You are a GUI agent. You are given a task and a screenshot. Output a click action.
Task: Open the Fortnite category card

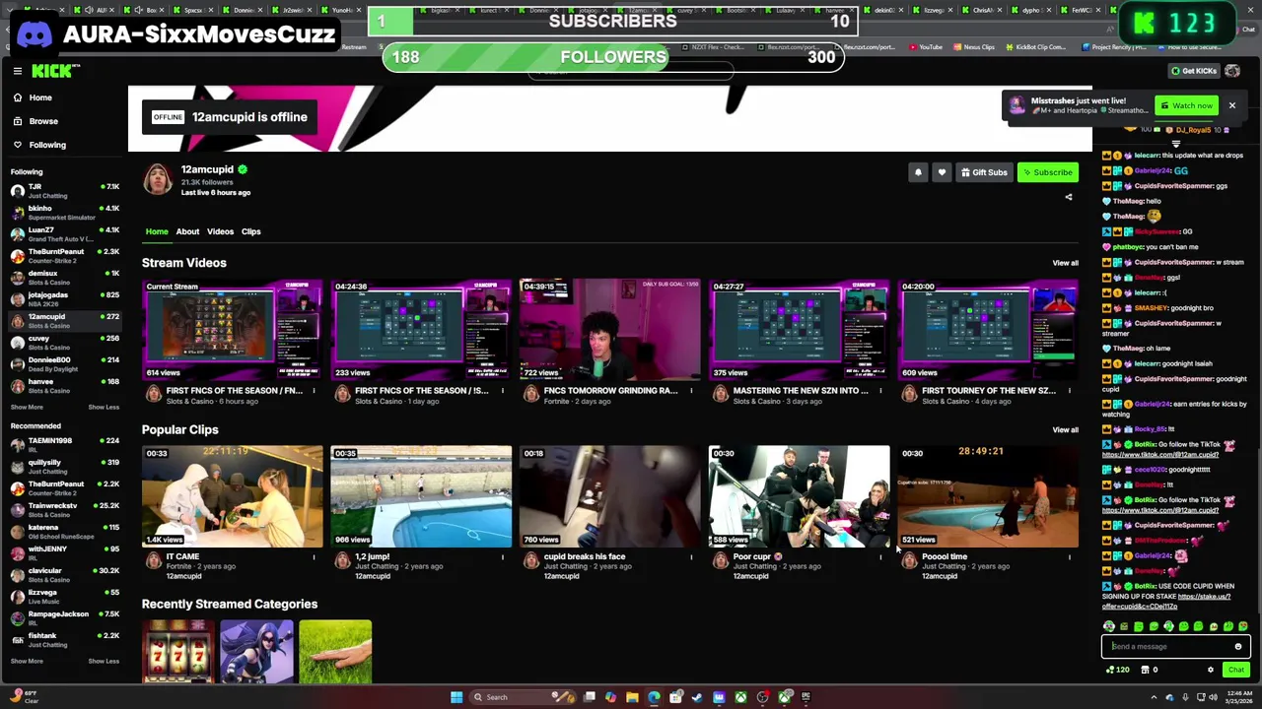pos(257,652)
